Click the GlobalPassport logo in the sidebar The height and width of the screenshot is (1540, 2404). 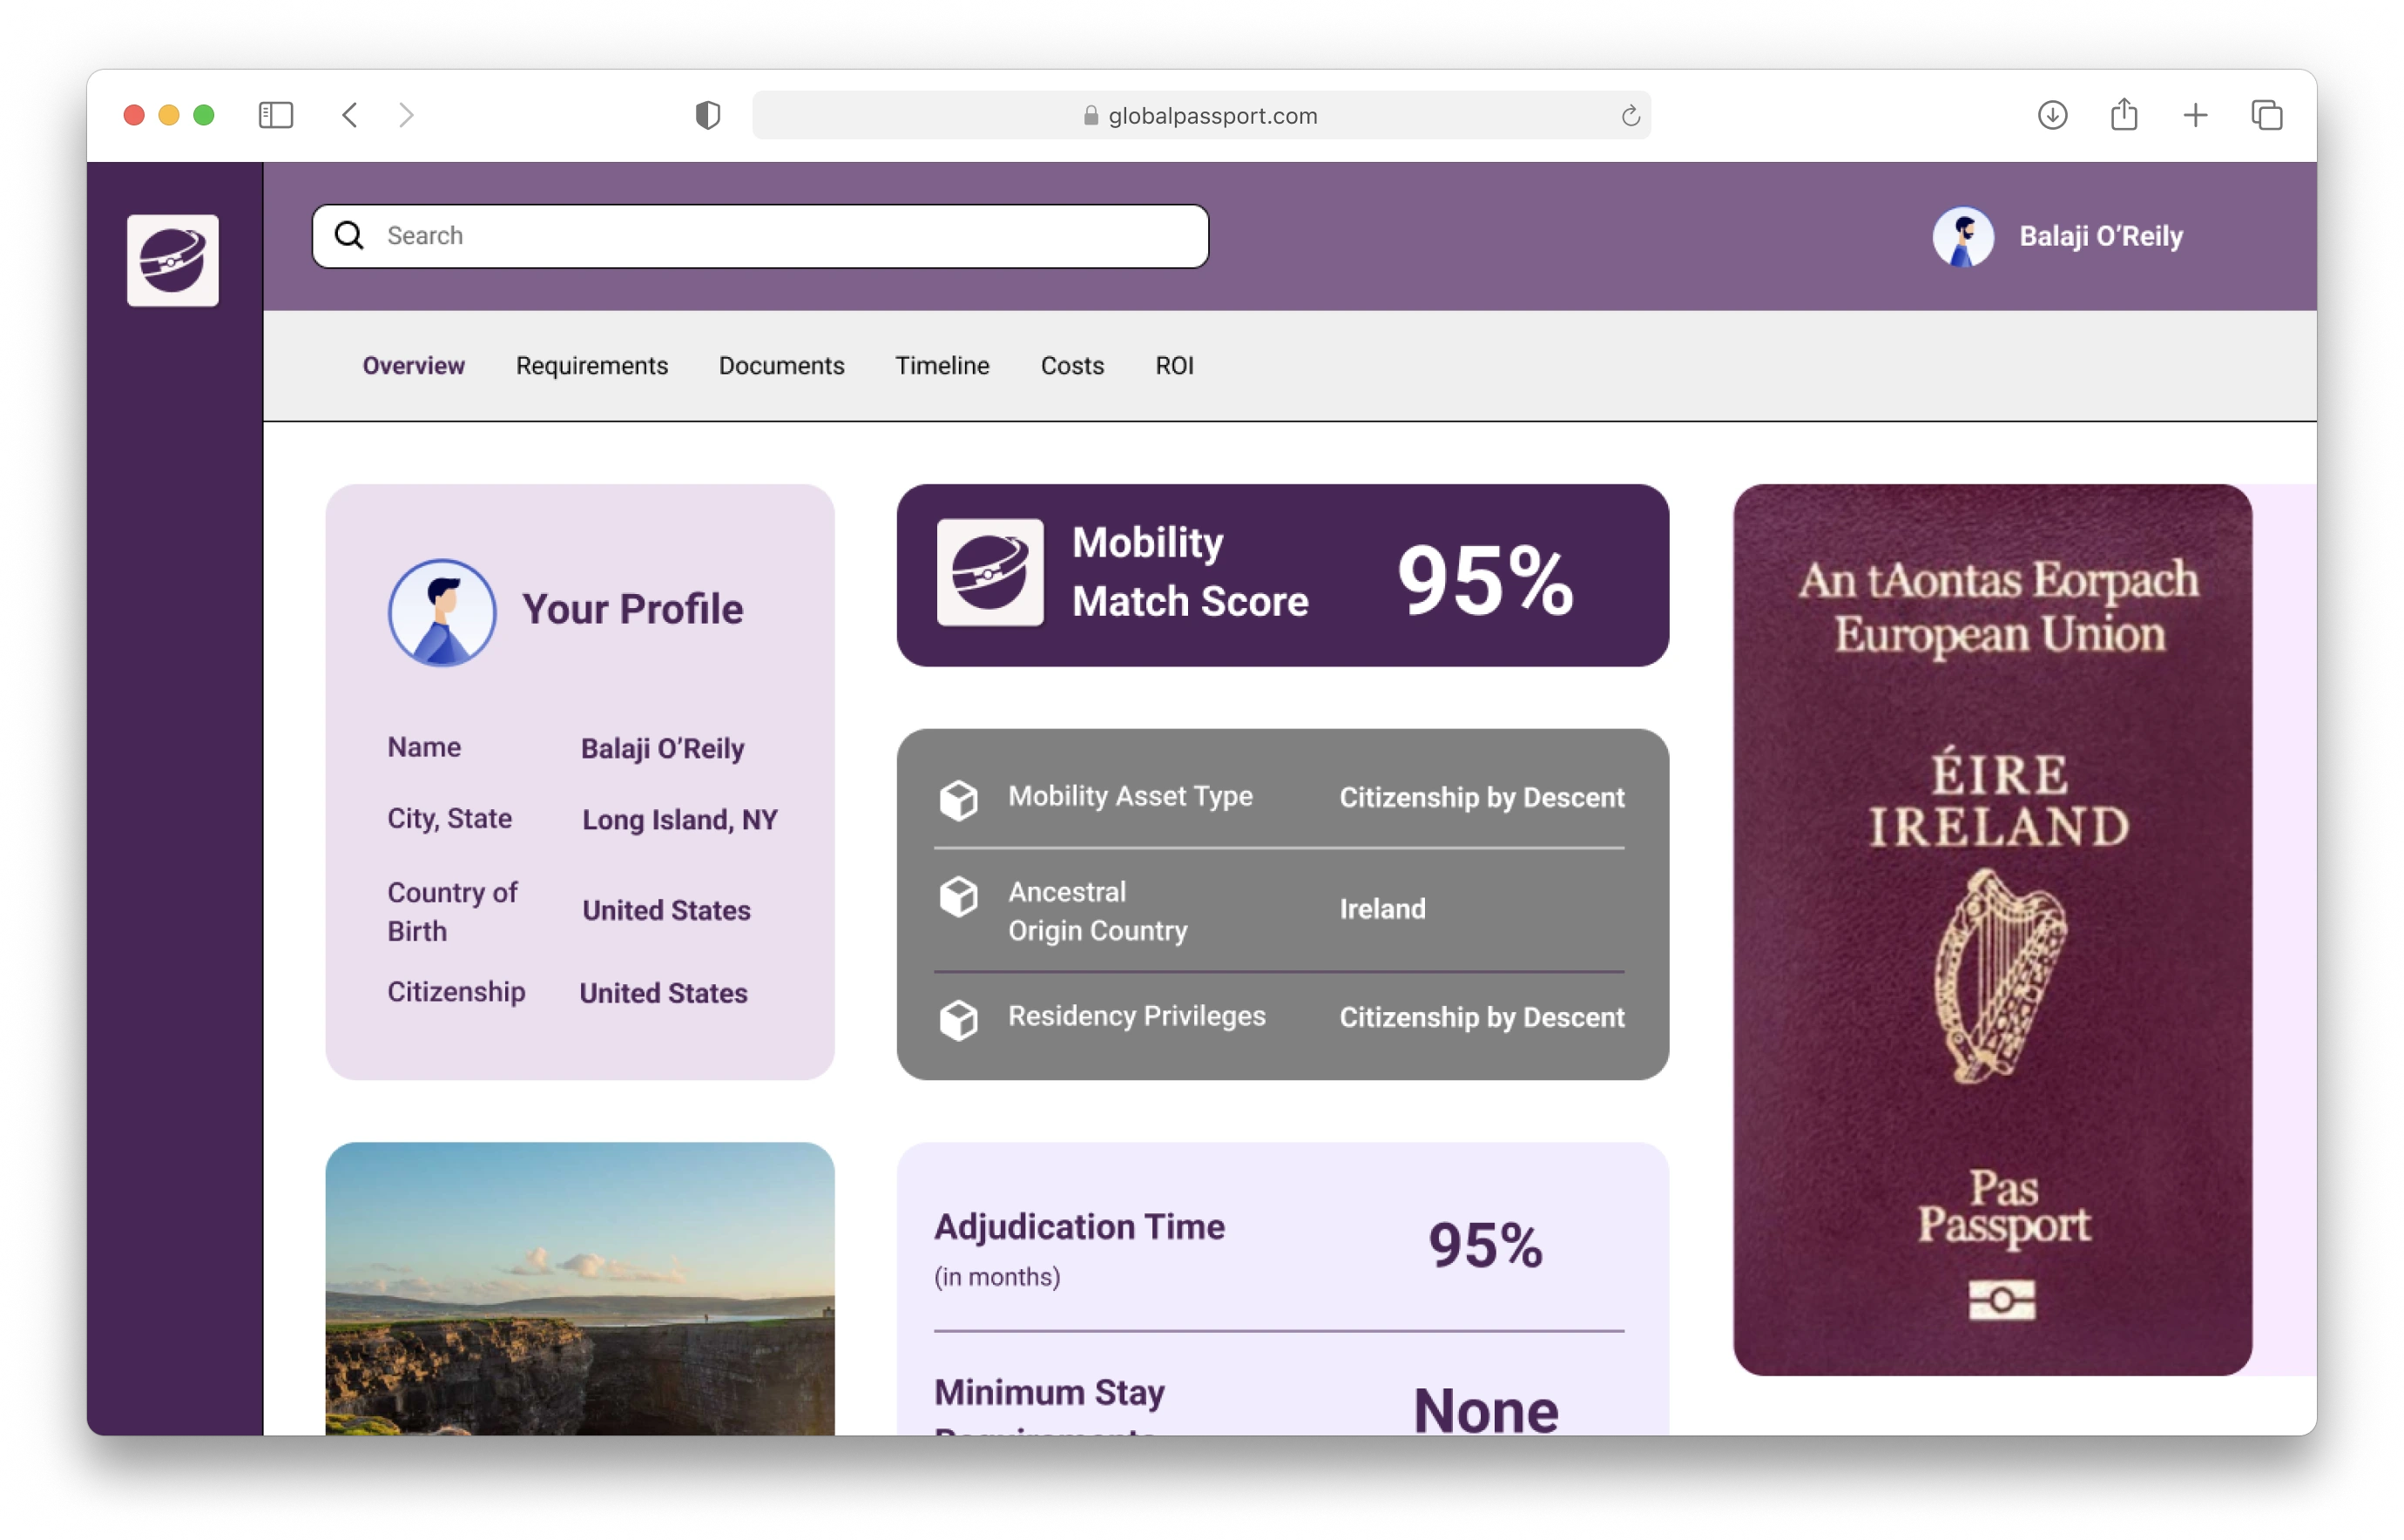point(172,260)
